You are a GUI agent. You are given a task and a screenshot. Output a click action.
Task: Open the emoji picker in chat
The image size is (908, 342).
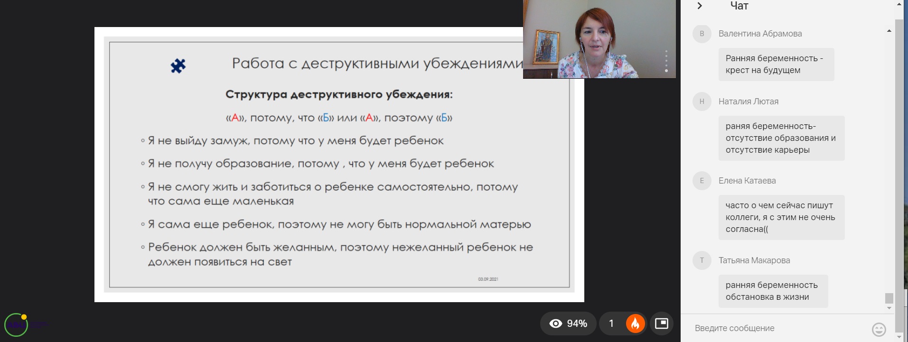point(879,329)
